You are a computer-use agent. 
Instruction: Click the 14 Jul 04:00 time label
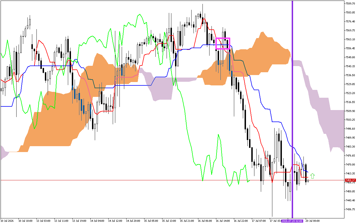click(97, 221)
